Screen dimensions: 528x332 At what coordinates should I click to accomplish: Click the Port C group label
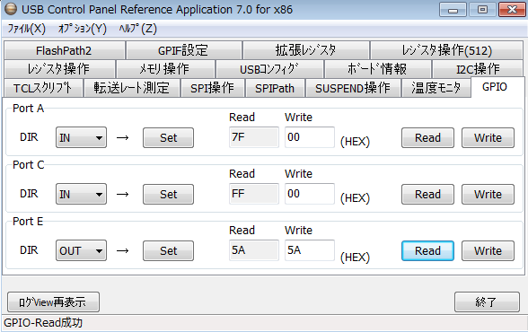pos(29,165)
